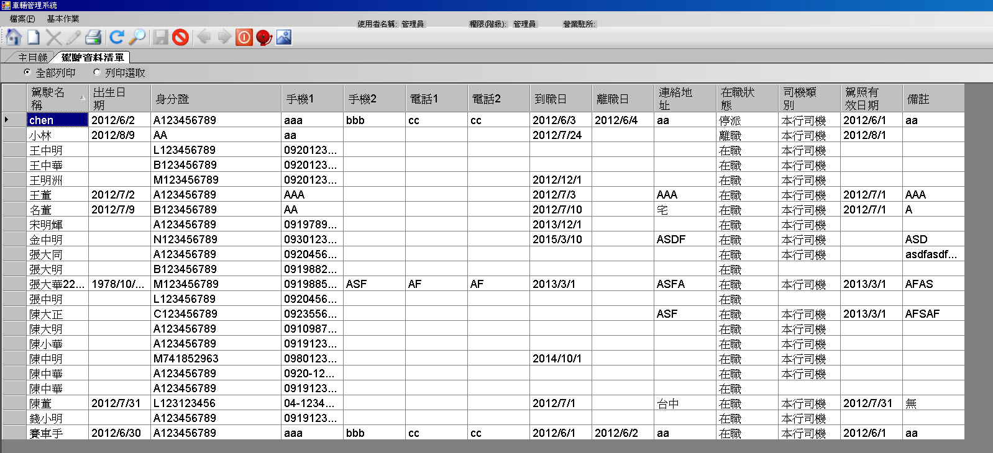Select the 全部列印 radio button
This screenshot has width=993, height=453.
[27, 73]
